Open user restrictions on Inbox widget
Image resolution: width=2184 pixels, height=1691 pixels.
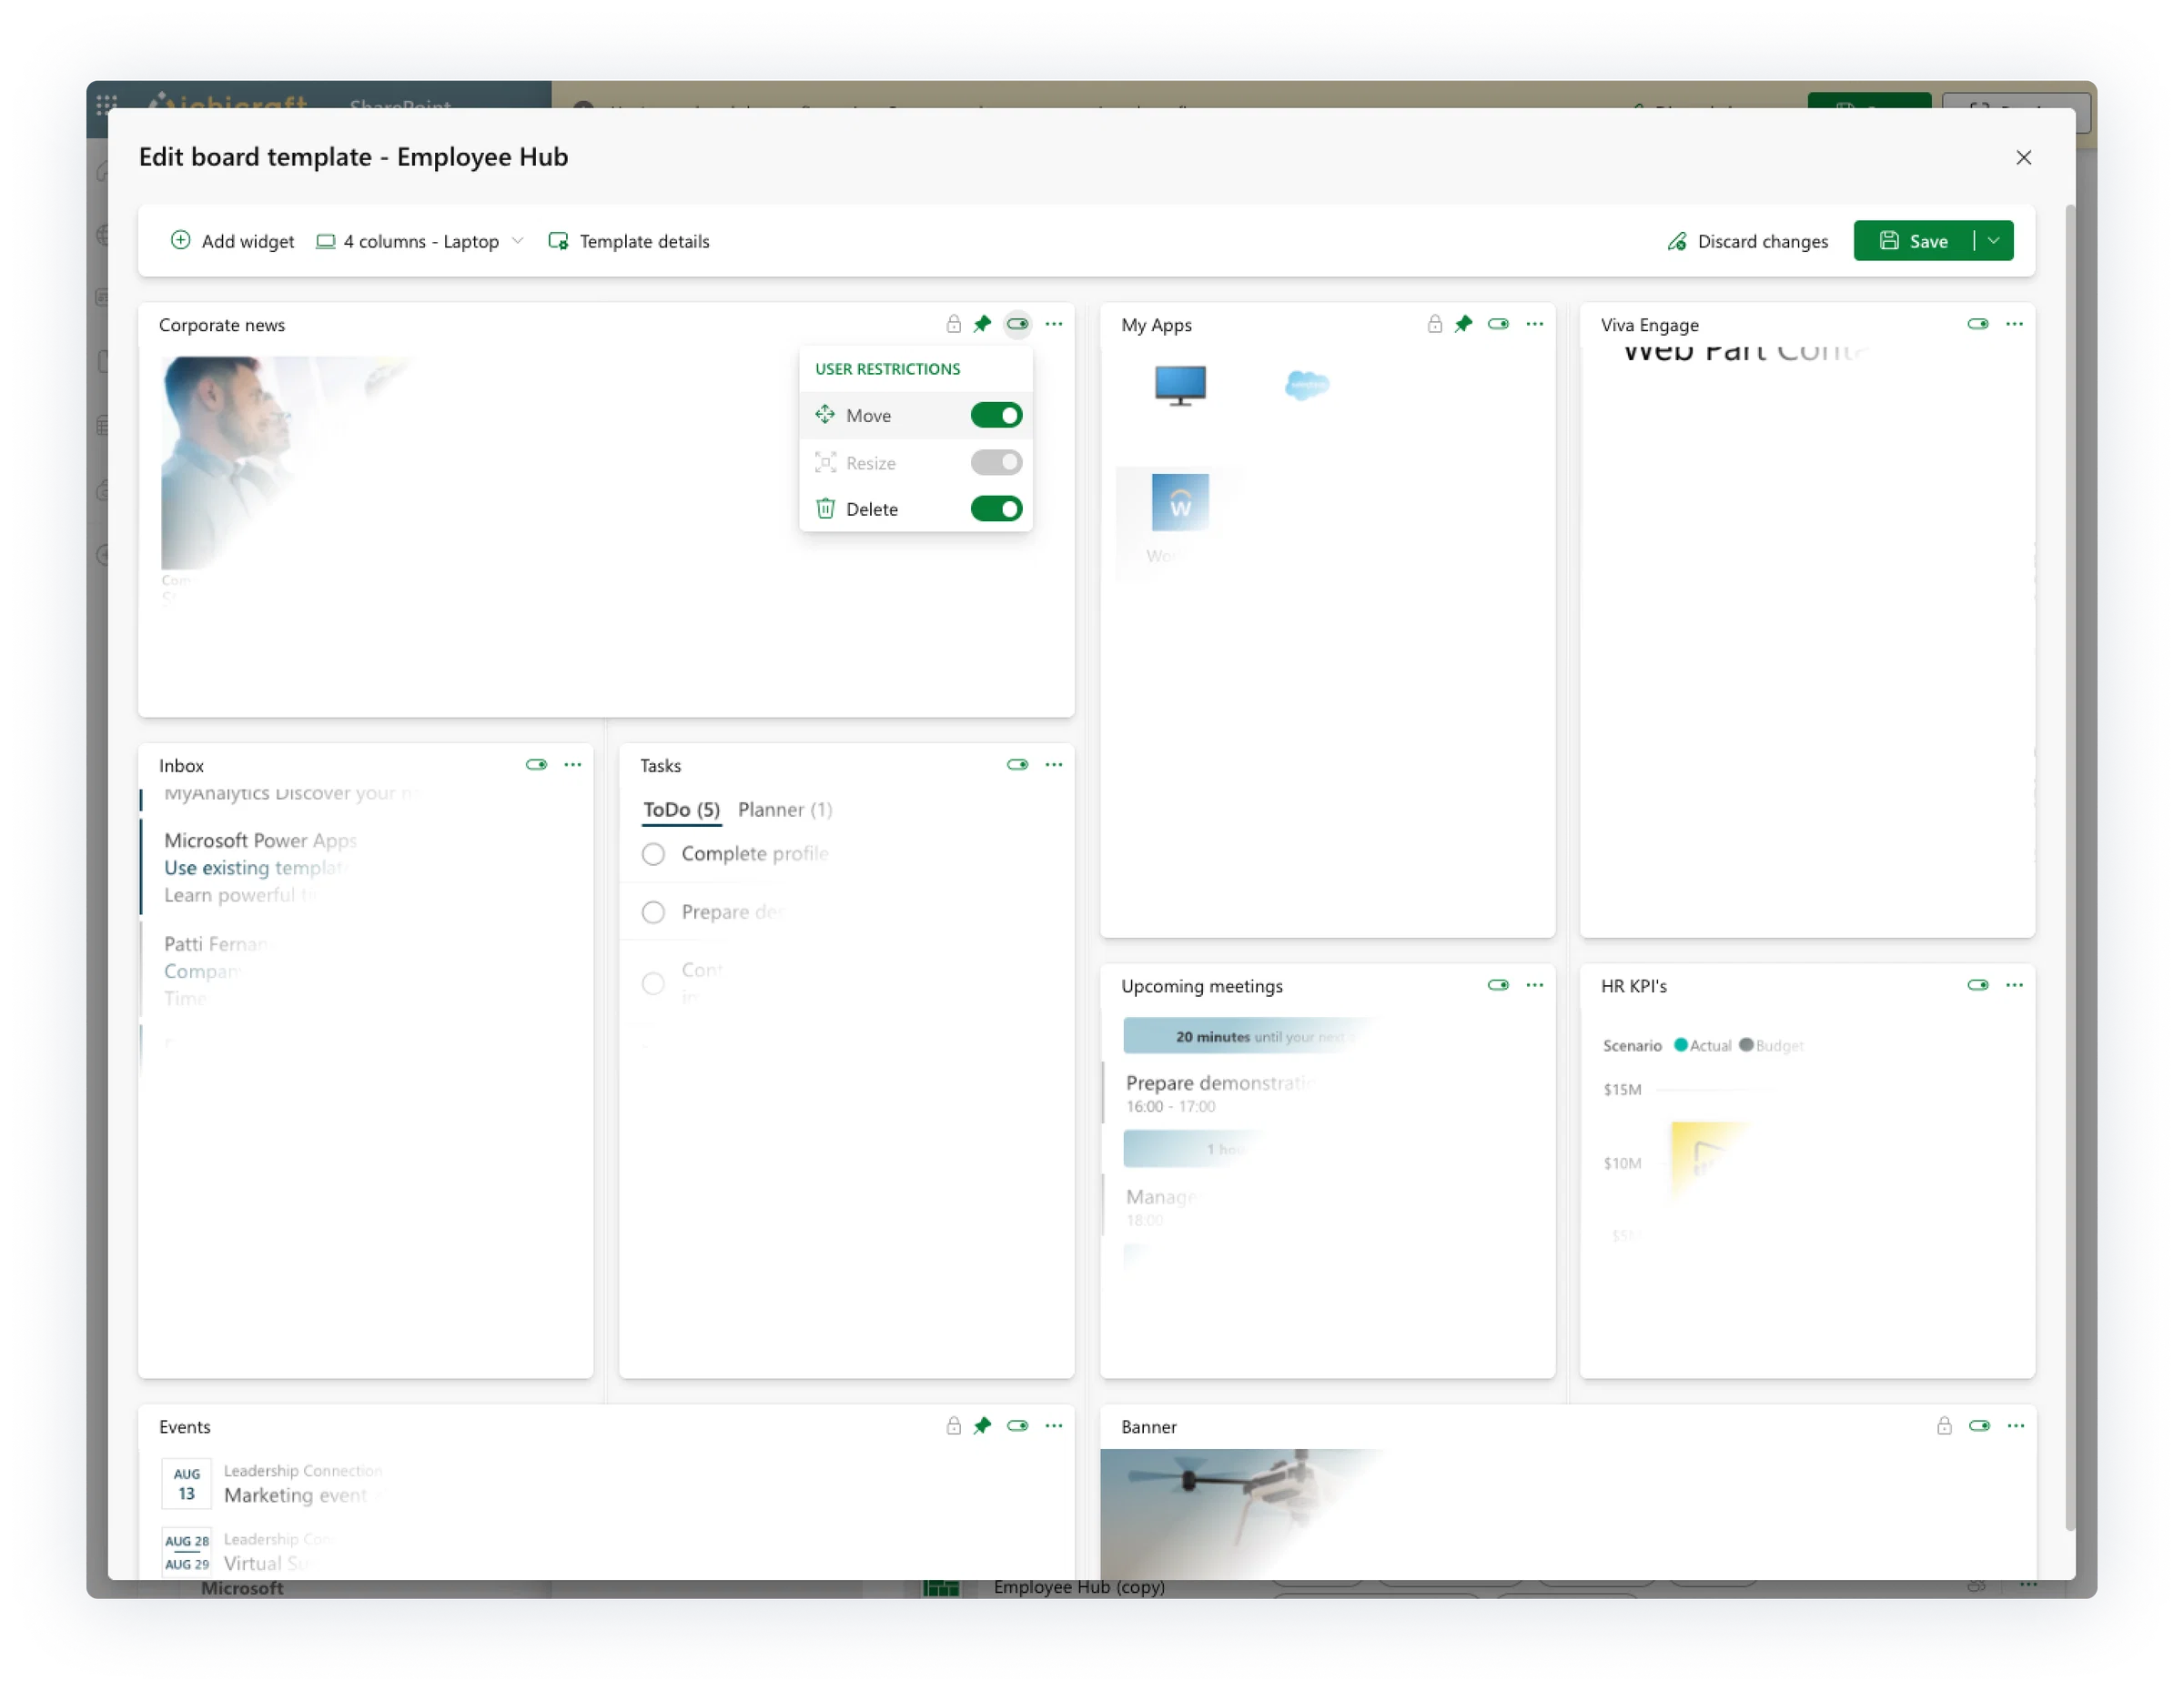pos(536,765)
